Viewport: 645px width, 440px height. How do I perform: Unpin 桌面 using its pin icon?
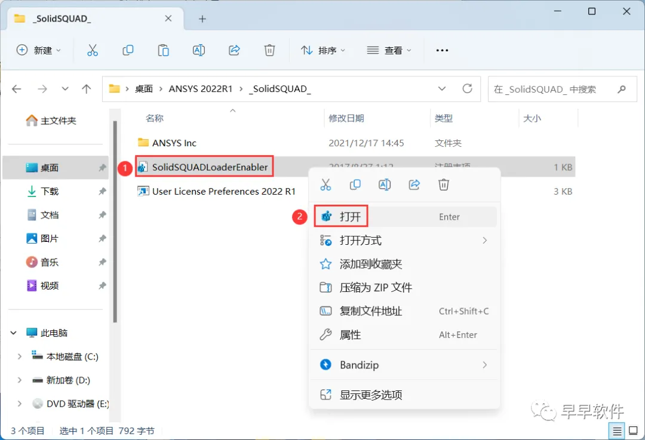coord(102,168)
